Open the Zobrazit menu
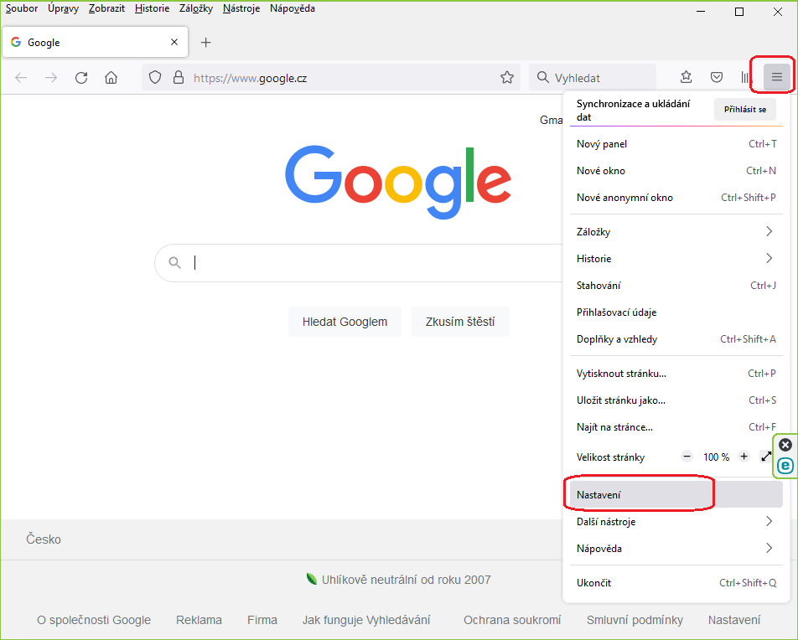Viewport: 798px width, 640px height. tap(107, 8)
